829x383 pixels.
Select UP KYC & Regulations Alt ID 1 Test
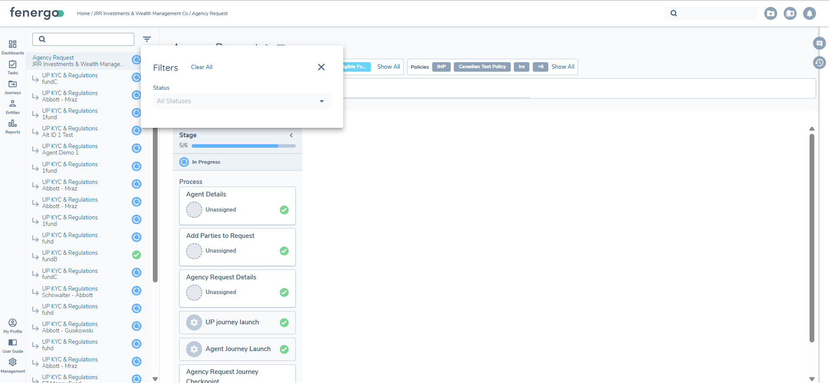[x=70, y=132]
